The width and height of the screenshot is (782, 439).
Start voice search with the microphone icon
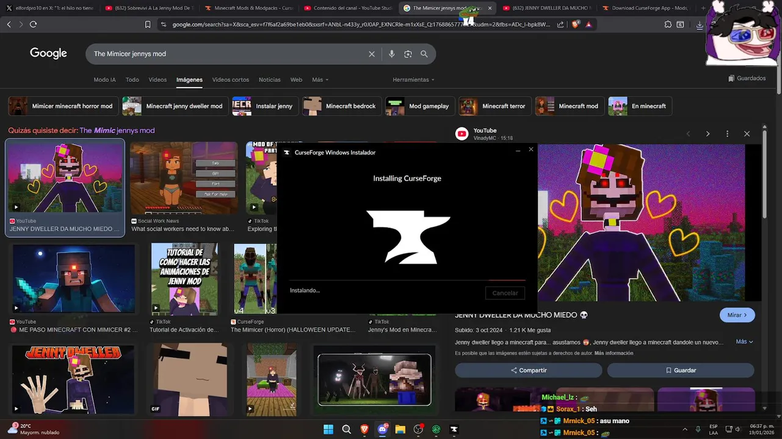[392, 54]
